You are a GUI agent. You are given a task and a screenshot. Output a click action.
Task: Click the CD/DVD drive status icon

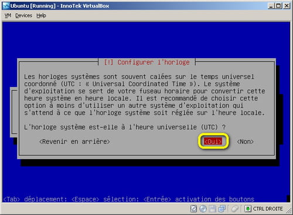[x=203, y=209]
